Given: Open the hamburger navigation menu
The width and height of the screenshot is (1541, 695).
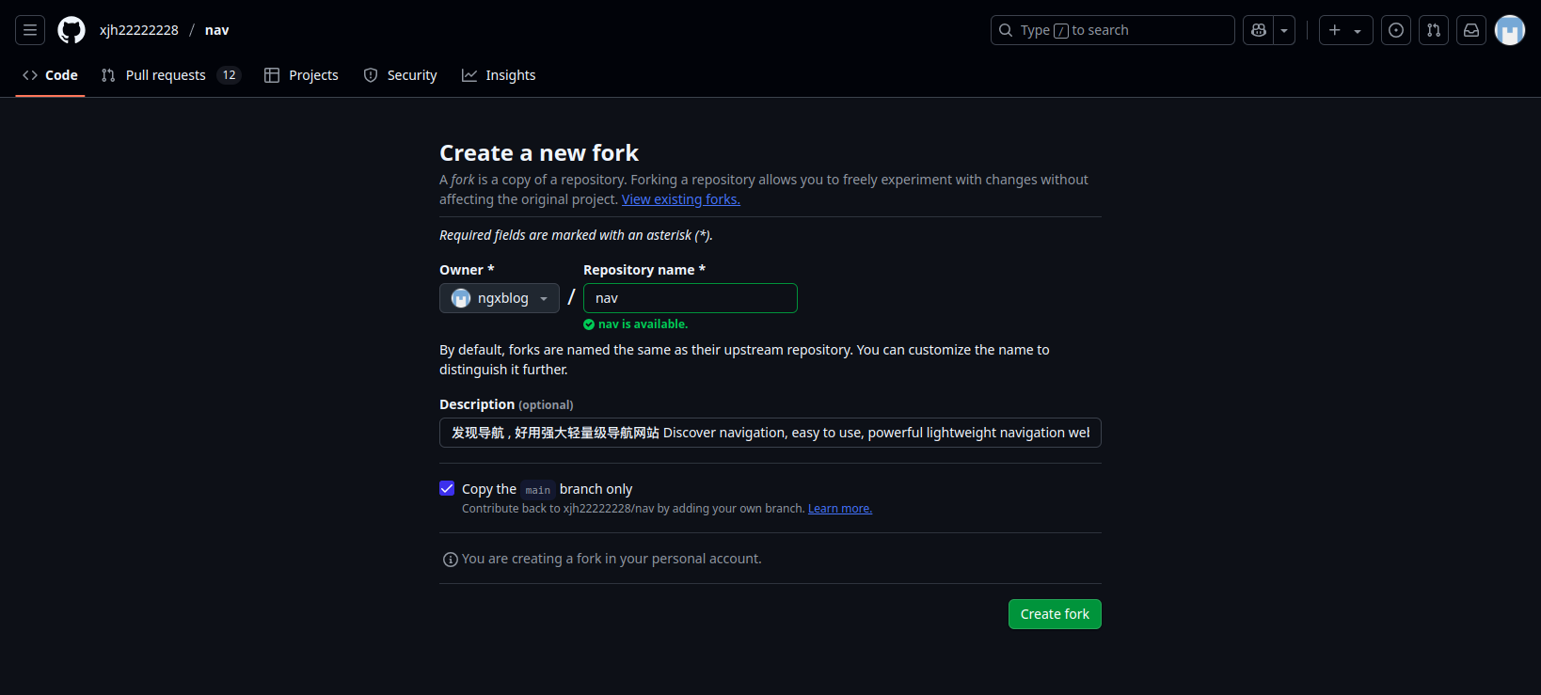Looking at the screenshot, I should pyautogui.click(x=30, y=30).
